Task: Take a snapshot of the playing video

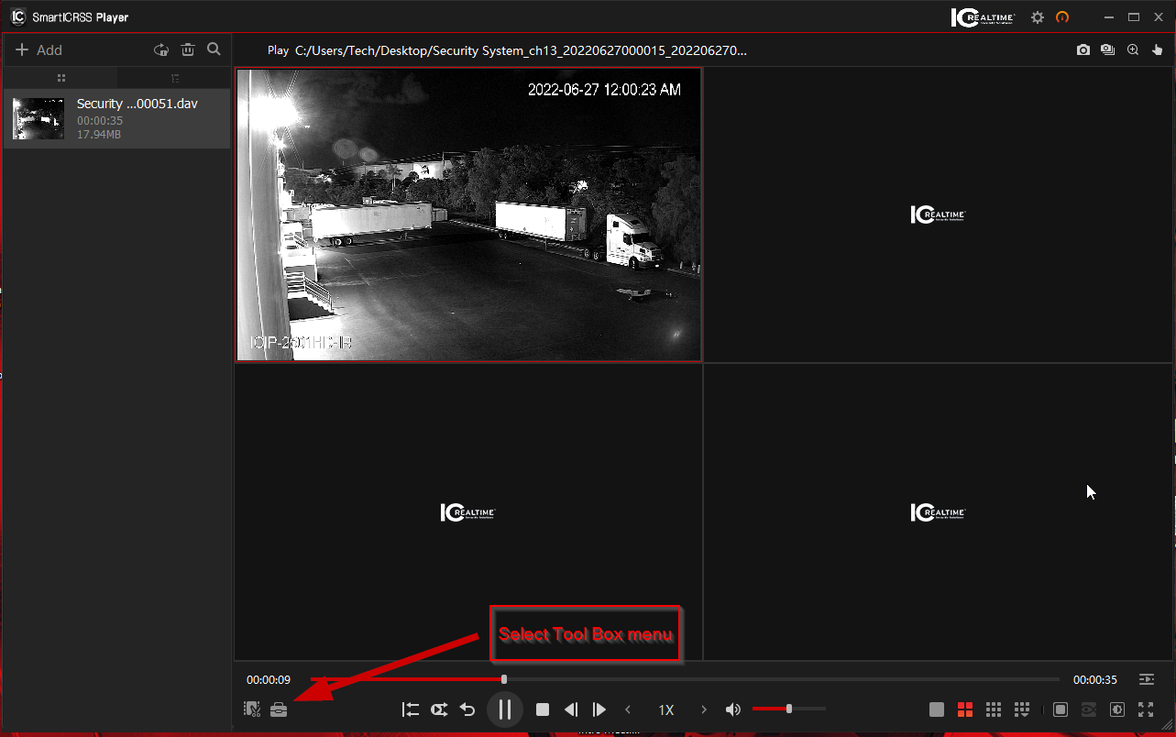Action: pos(1083,49)
